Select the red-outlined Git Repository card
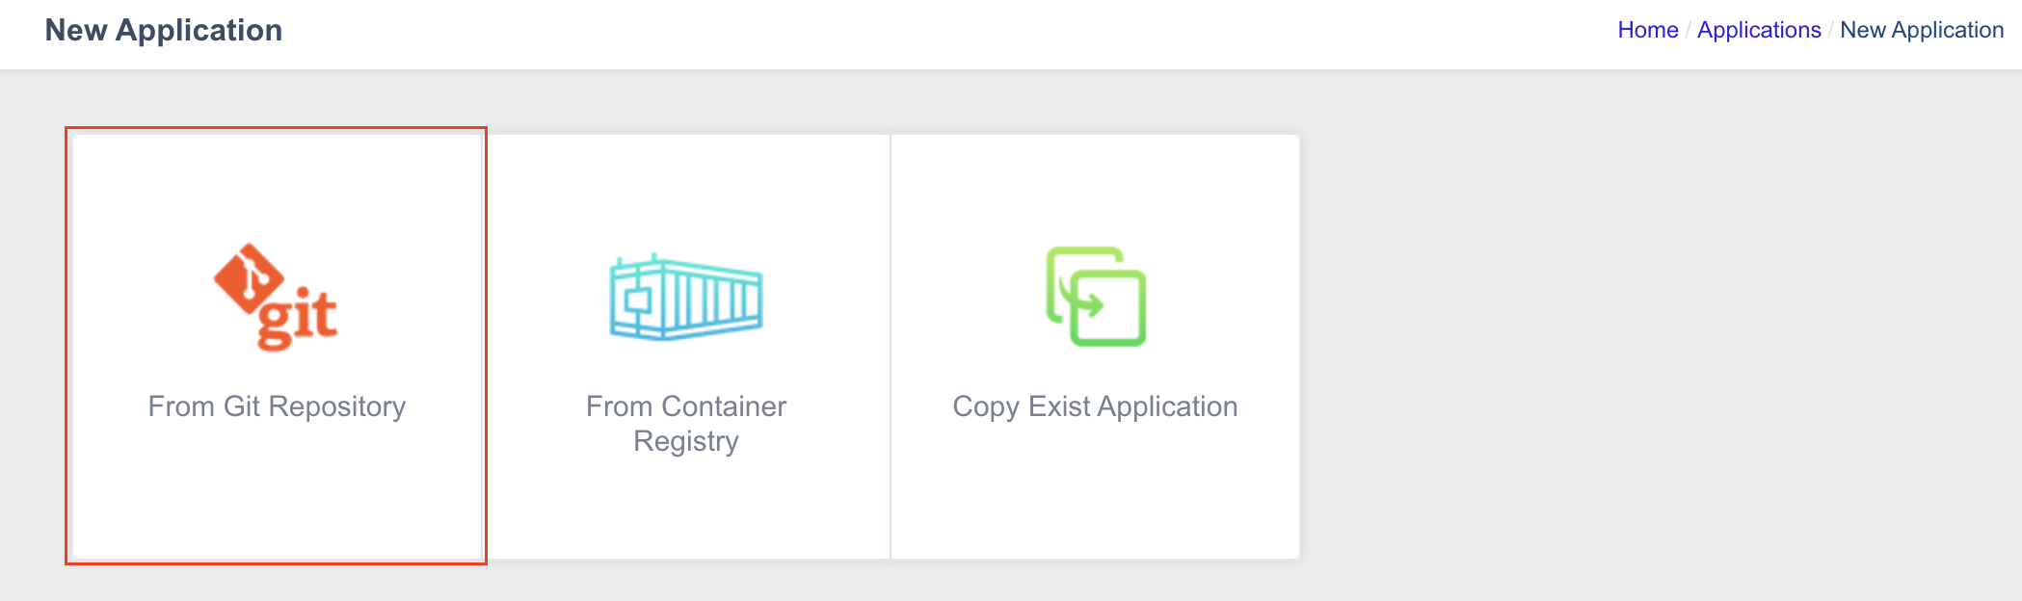2022x601 pixels. tap(277, 346)
